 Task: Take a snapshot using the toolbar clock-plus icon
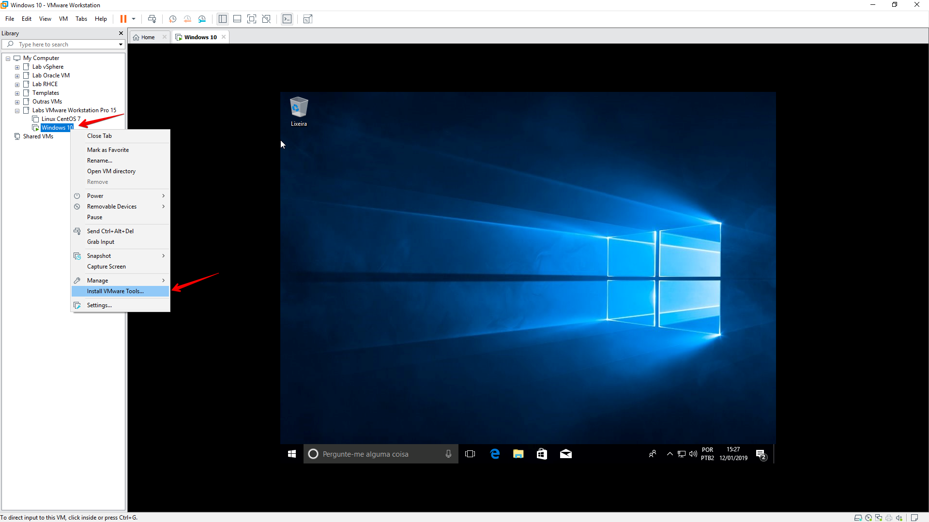(172, 19)
